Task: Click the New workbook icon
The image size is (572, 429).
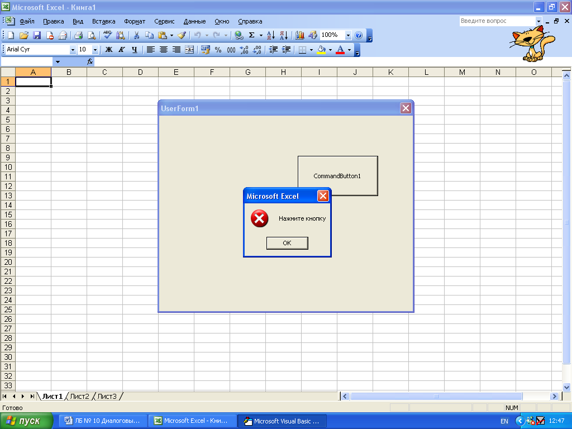Action: 11,35
